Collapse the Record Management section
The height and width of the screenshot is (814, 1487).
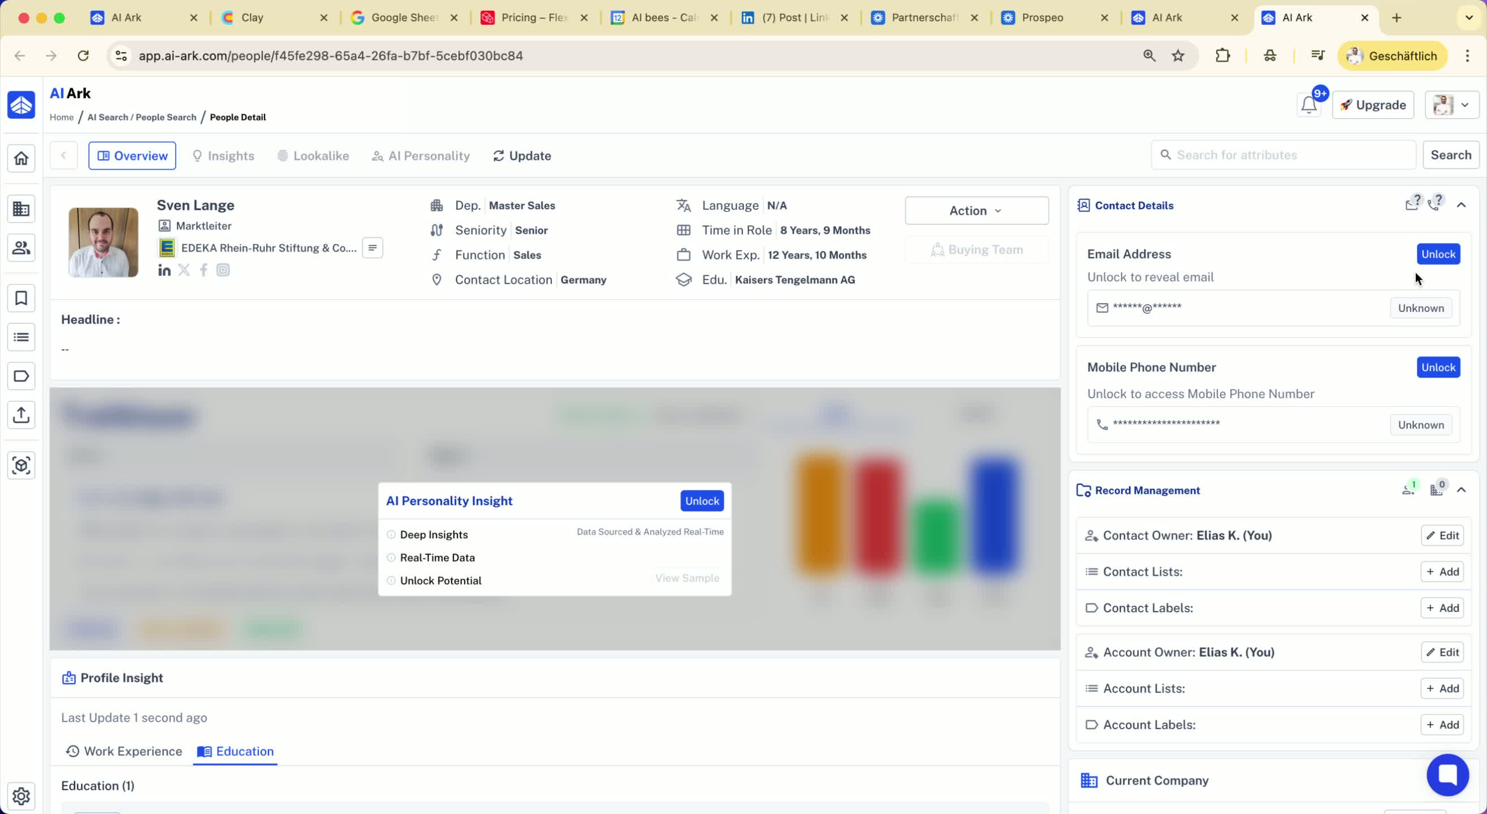click(x=1461, y=490)
